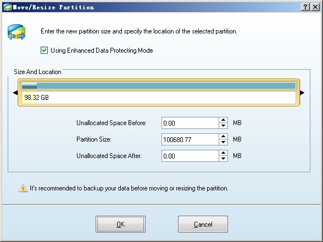Click the backup recommendation warning text
This screenshot has width=323, height=242.
[129, 188]
